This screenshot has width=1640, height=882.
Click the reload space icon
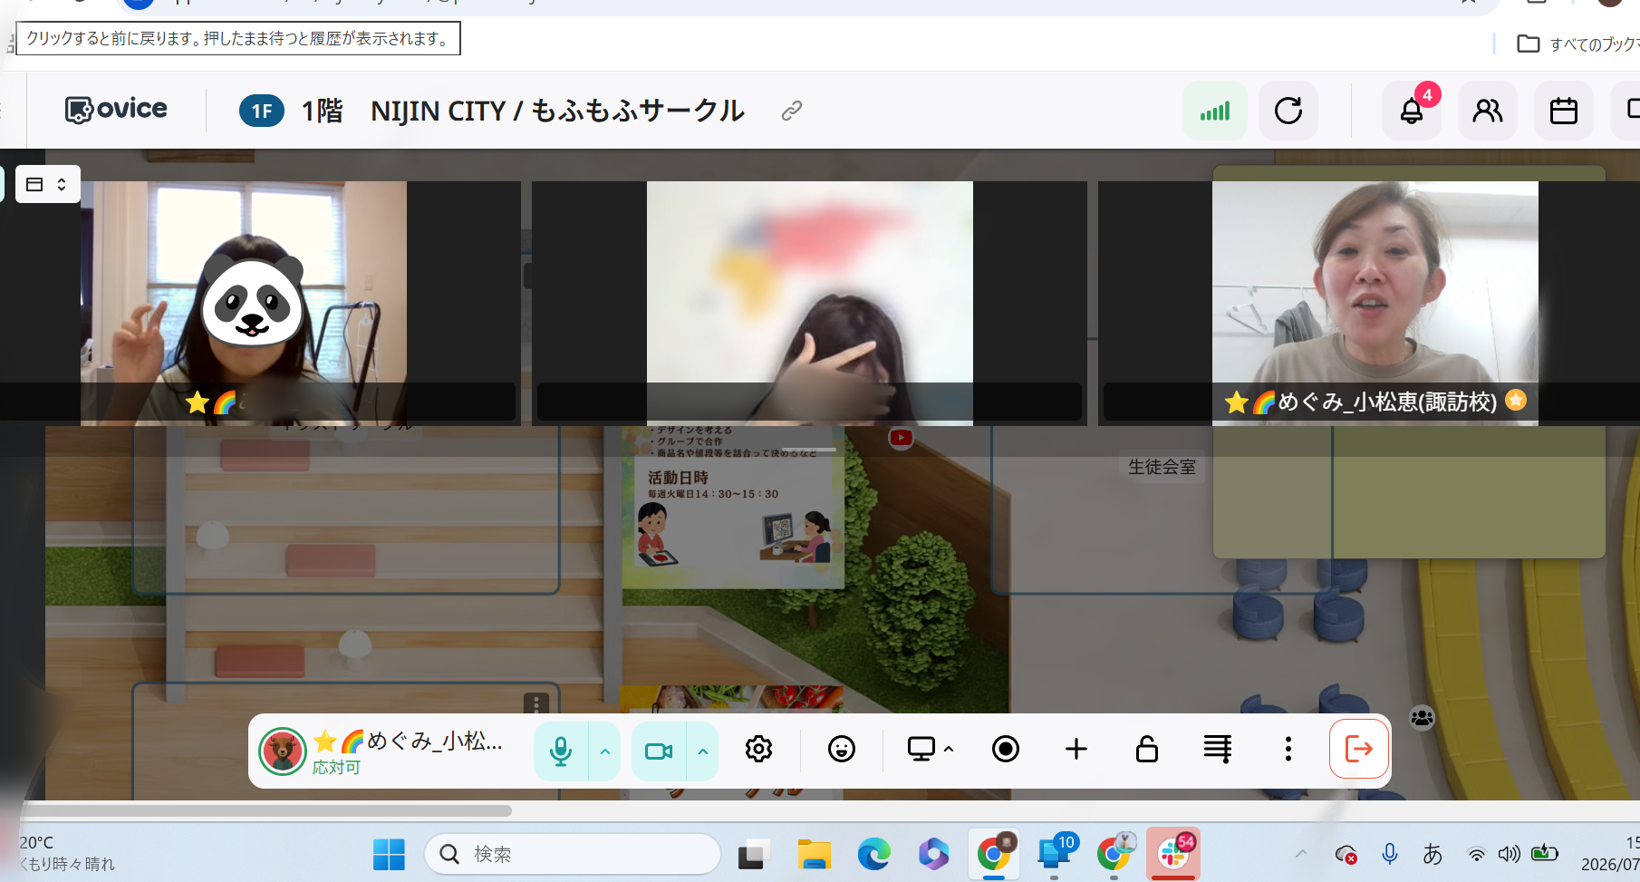pos(1288,111)
